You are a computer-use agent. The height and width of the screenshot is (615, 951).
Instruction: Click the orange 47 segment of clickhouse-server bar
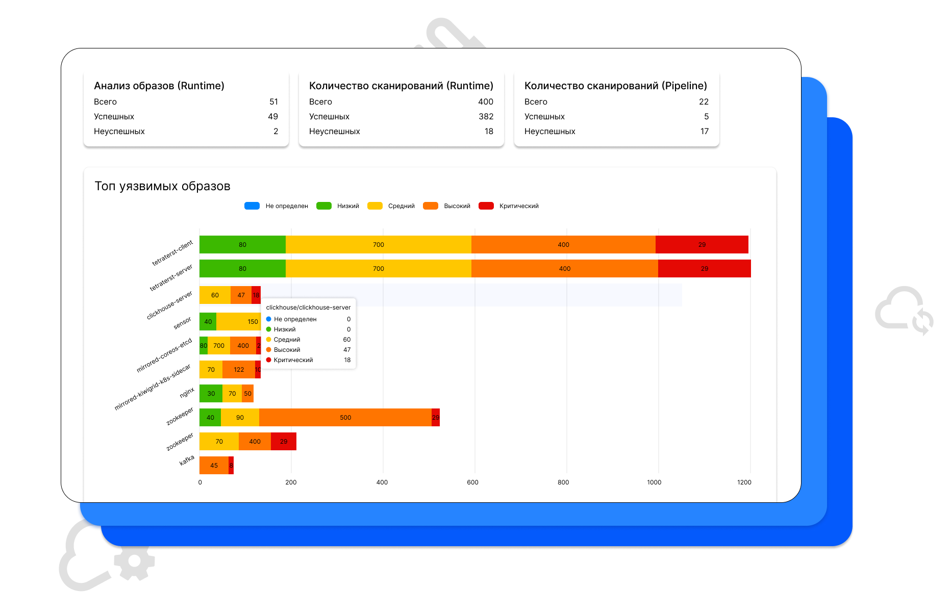241,295
